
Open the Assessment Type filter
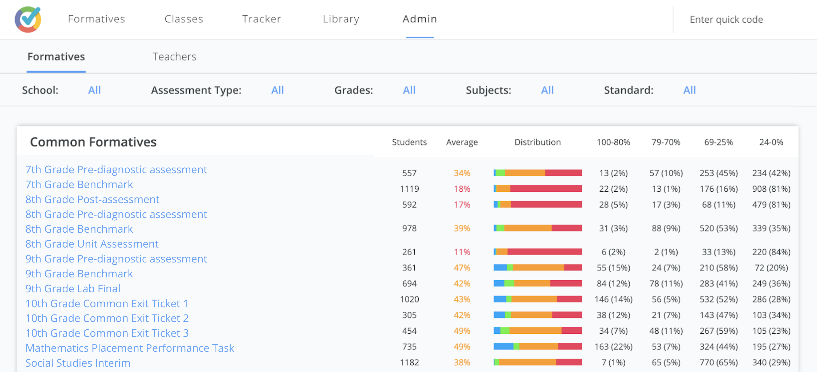[277, 90]
